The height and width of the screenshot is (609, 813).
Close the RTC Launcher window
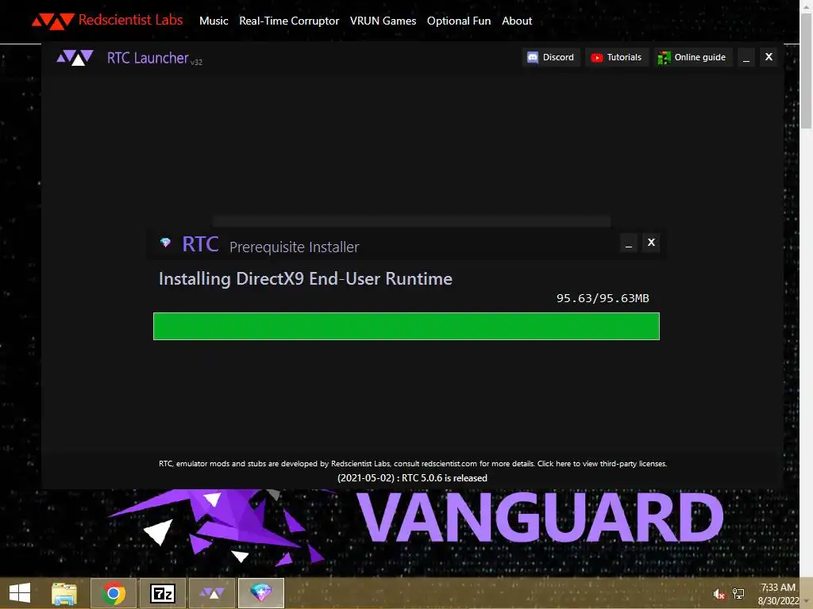[769, 57]
